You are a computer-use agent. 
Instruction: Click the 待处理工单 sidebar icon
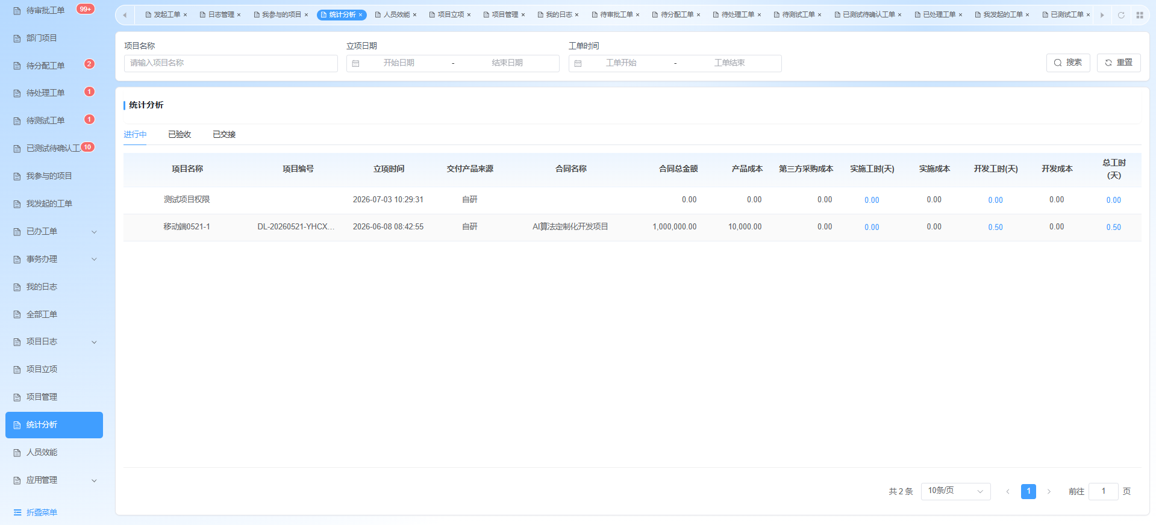(x=17, y=93)
